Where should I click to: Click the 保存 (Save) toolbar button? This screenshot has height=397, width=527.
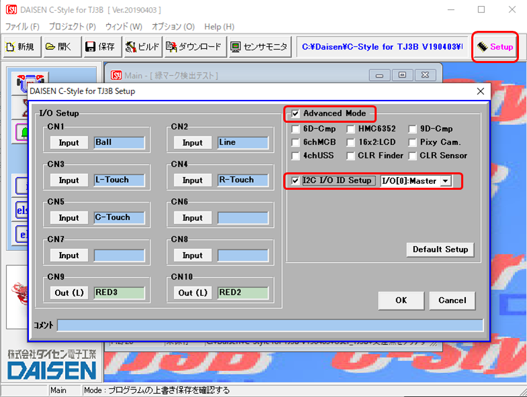pyautogui.click(x=101, y=47)
